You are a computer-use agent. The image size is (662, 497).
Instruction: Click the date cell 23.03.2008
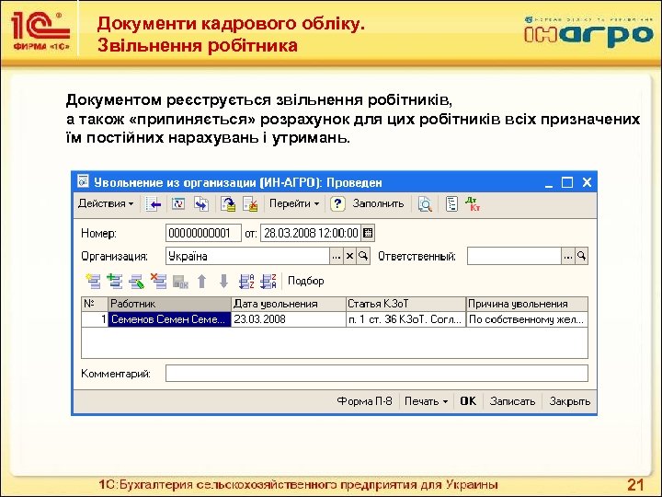(x=289, y=319)
